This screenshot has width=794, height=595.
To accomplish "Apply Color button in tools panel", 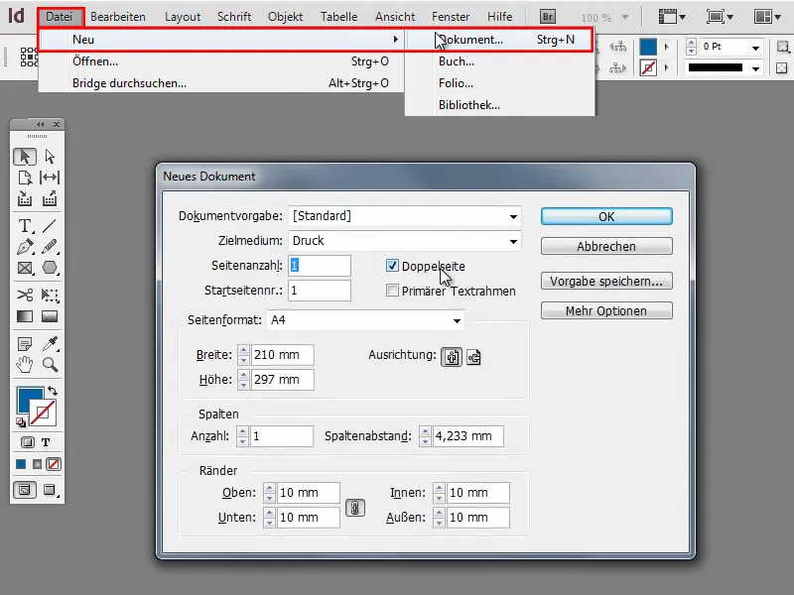I will coord(21,464).
